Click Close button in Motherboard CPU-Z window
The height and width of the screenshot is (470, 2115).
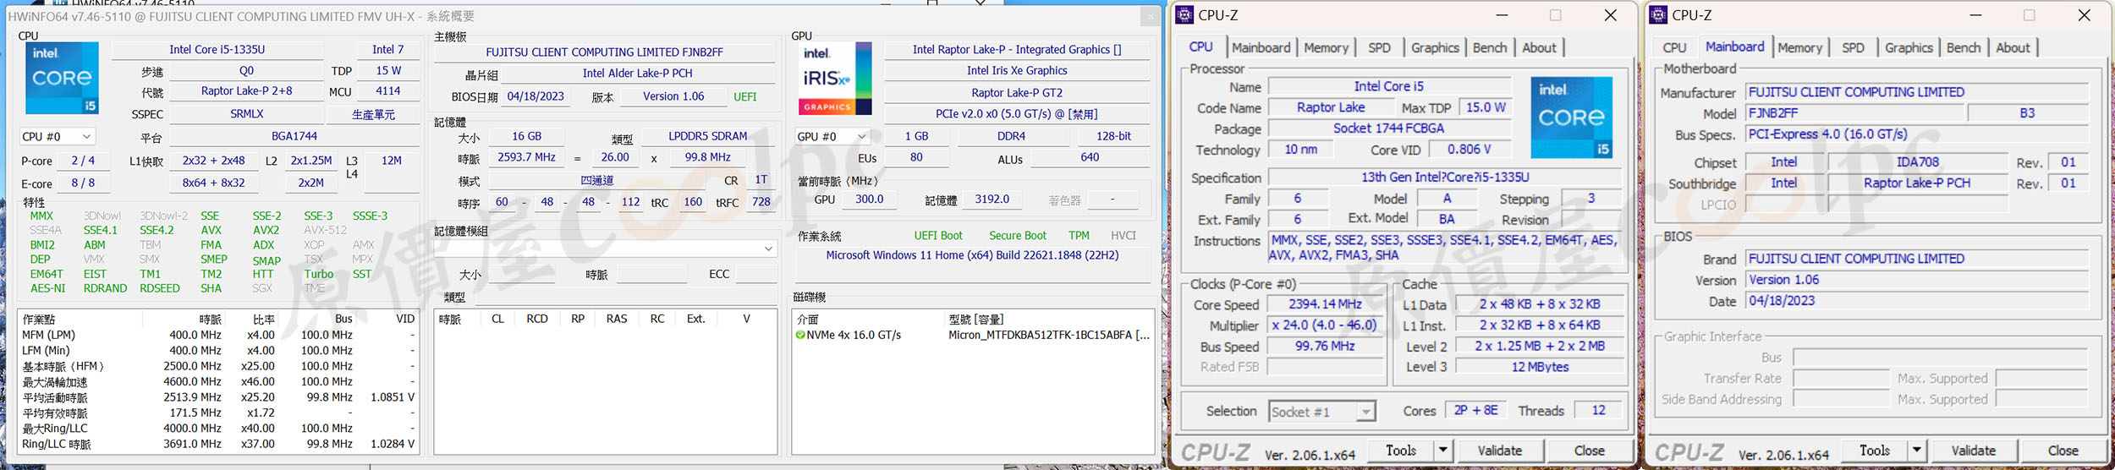click(x=2063, y=451)
